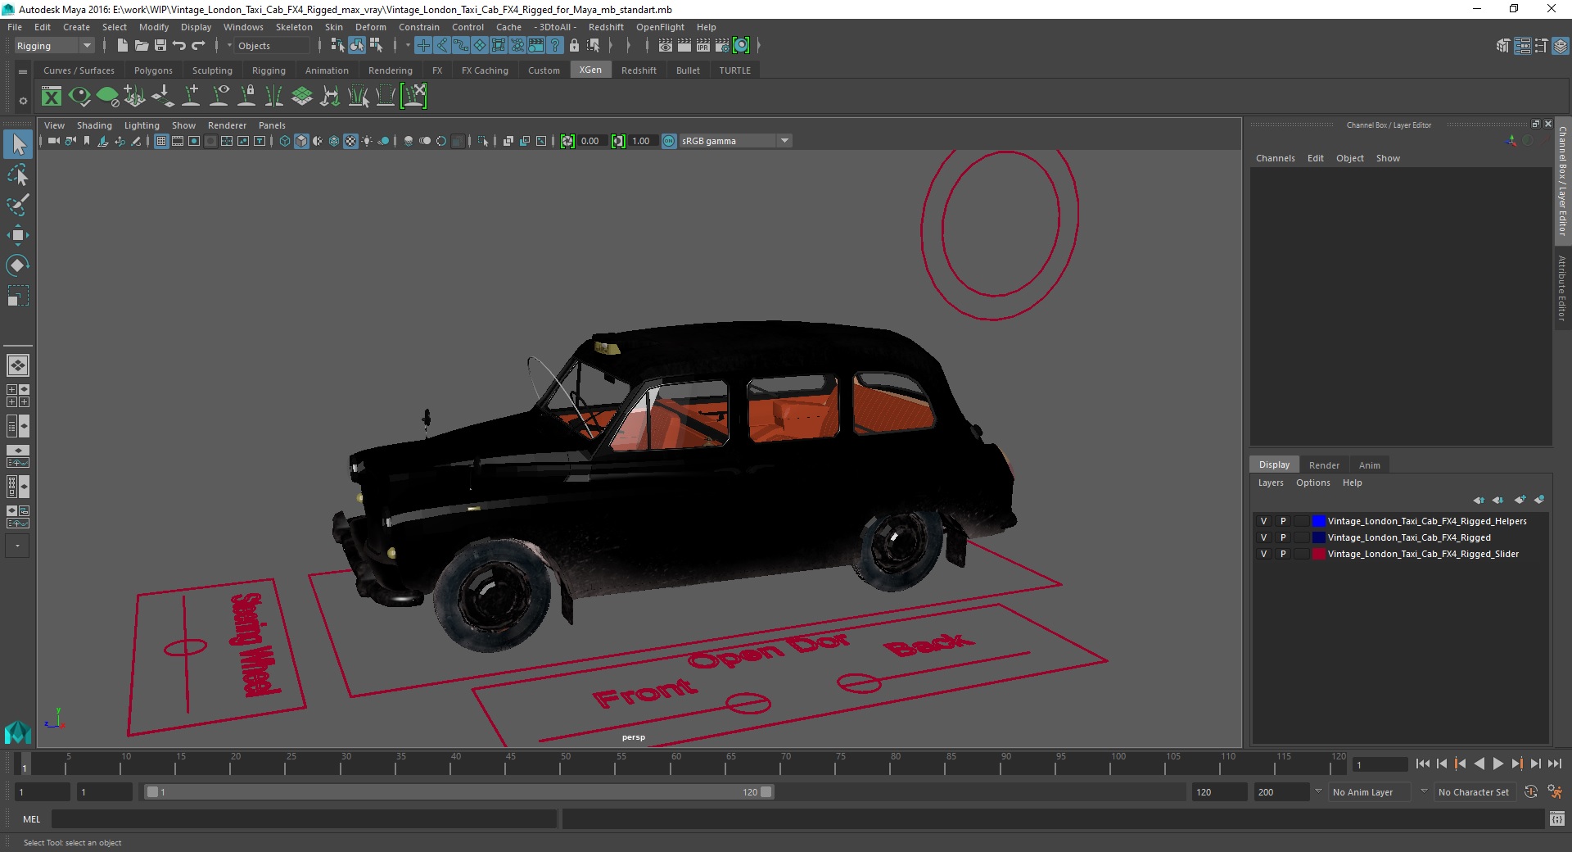Toggle visibility V of Rigged_Slider layer
Image resolution: width=1572 pixels, height=852 pixels.
point(1263,554)
